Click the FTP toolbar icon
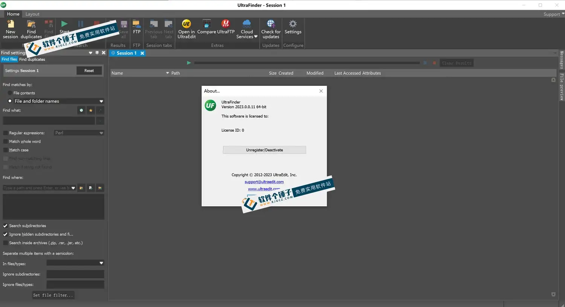Screen dimensions: 565x307 (x=137, y=25)
